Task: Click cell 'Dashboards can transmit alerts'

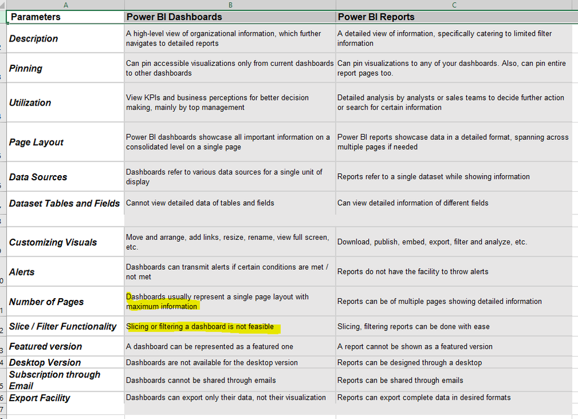Action: (230, 272)
